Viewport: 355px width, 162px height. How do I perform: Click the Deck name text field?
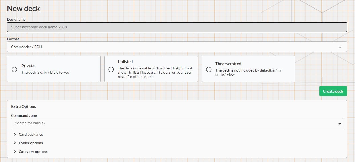point(177,27)
